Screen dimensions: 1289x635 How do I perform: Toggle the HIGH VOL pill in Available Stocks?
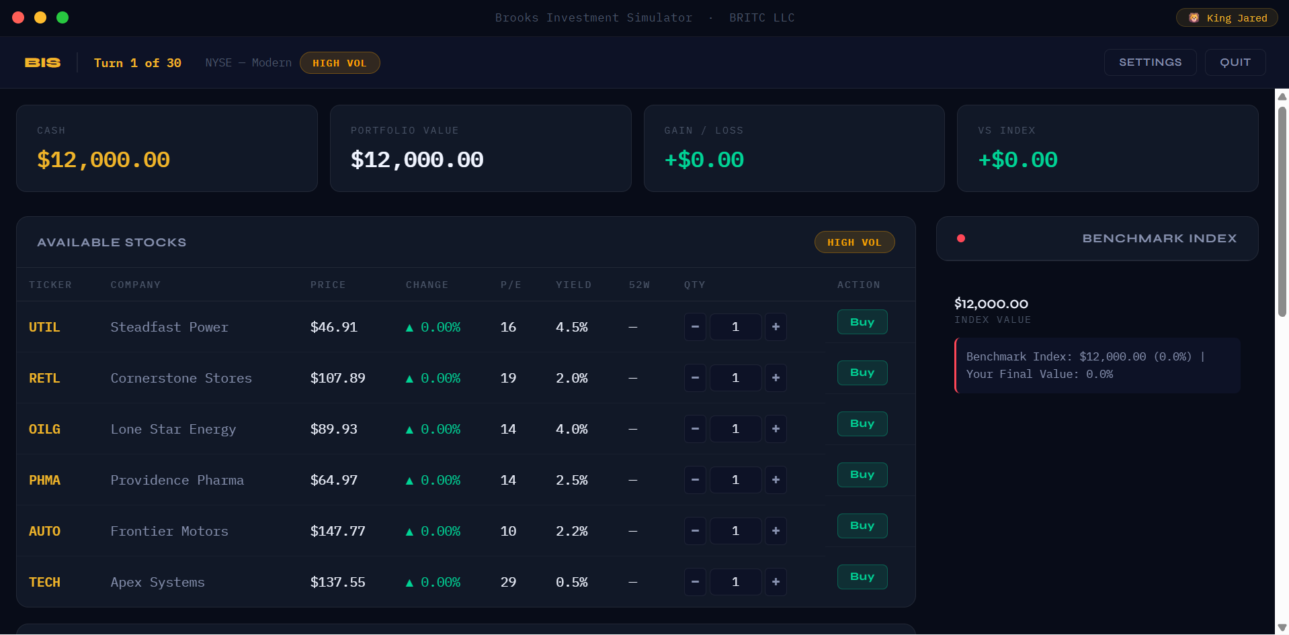pos(854,242)
